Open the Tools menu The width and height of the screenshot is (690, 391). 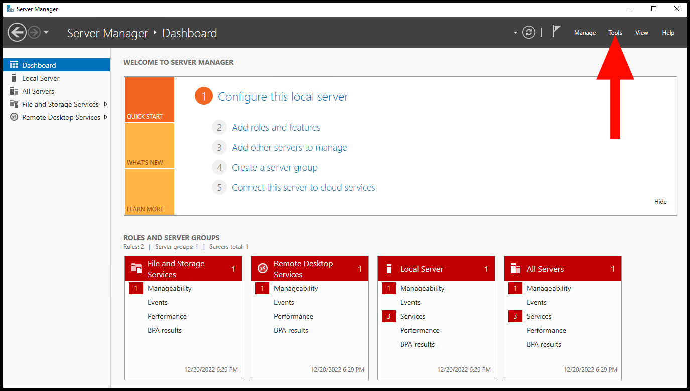(x=615, y=32)
